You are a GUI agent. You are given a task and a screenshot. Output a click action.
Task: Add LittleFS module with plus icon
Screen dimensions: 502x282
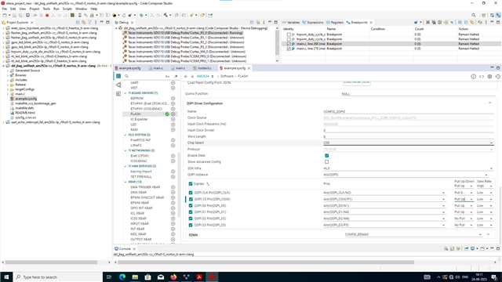click(173, 146)
